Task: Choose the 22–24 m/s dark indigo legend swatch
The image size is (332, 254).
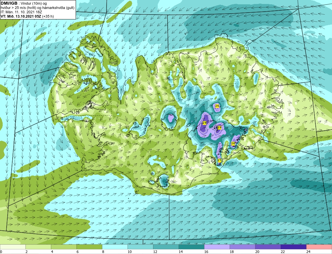Action: [x=293, y=247]
